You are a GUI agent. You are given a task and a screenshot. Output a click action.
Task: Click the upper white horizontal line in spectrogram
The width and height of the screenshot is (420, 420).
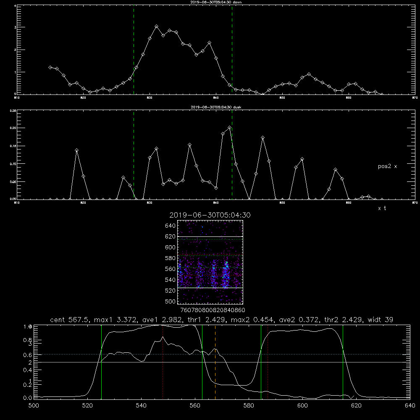click(210, 237)
